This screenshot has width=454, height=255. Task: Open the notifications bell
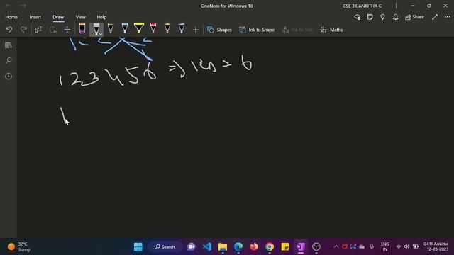(395, 17)
